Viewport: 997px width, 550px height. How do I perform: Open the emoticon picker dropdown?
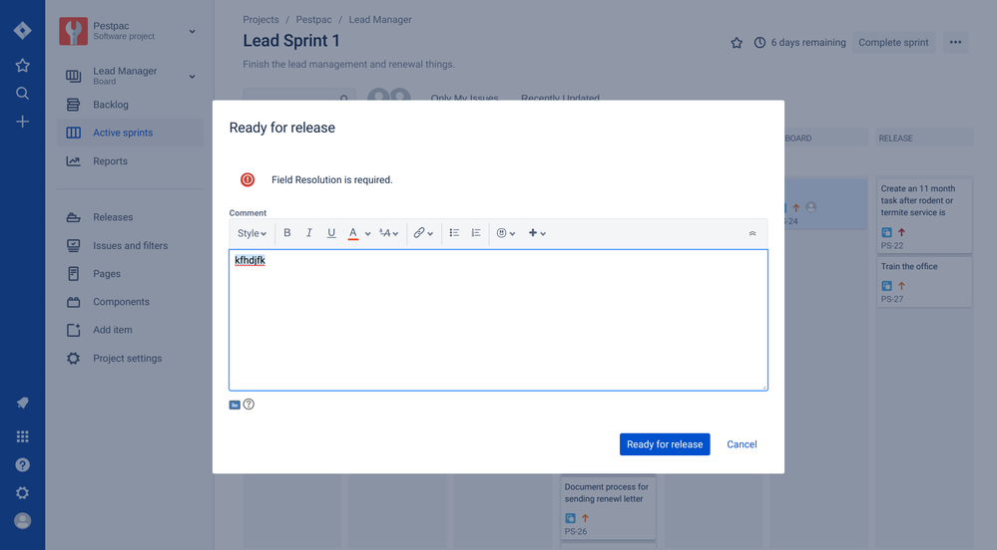(x=506, y=233)
